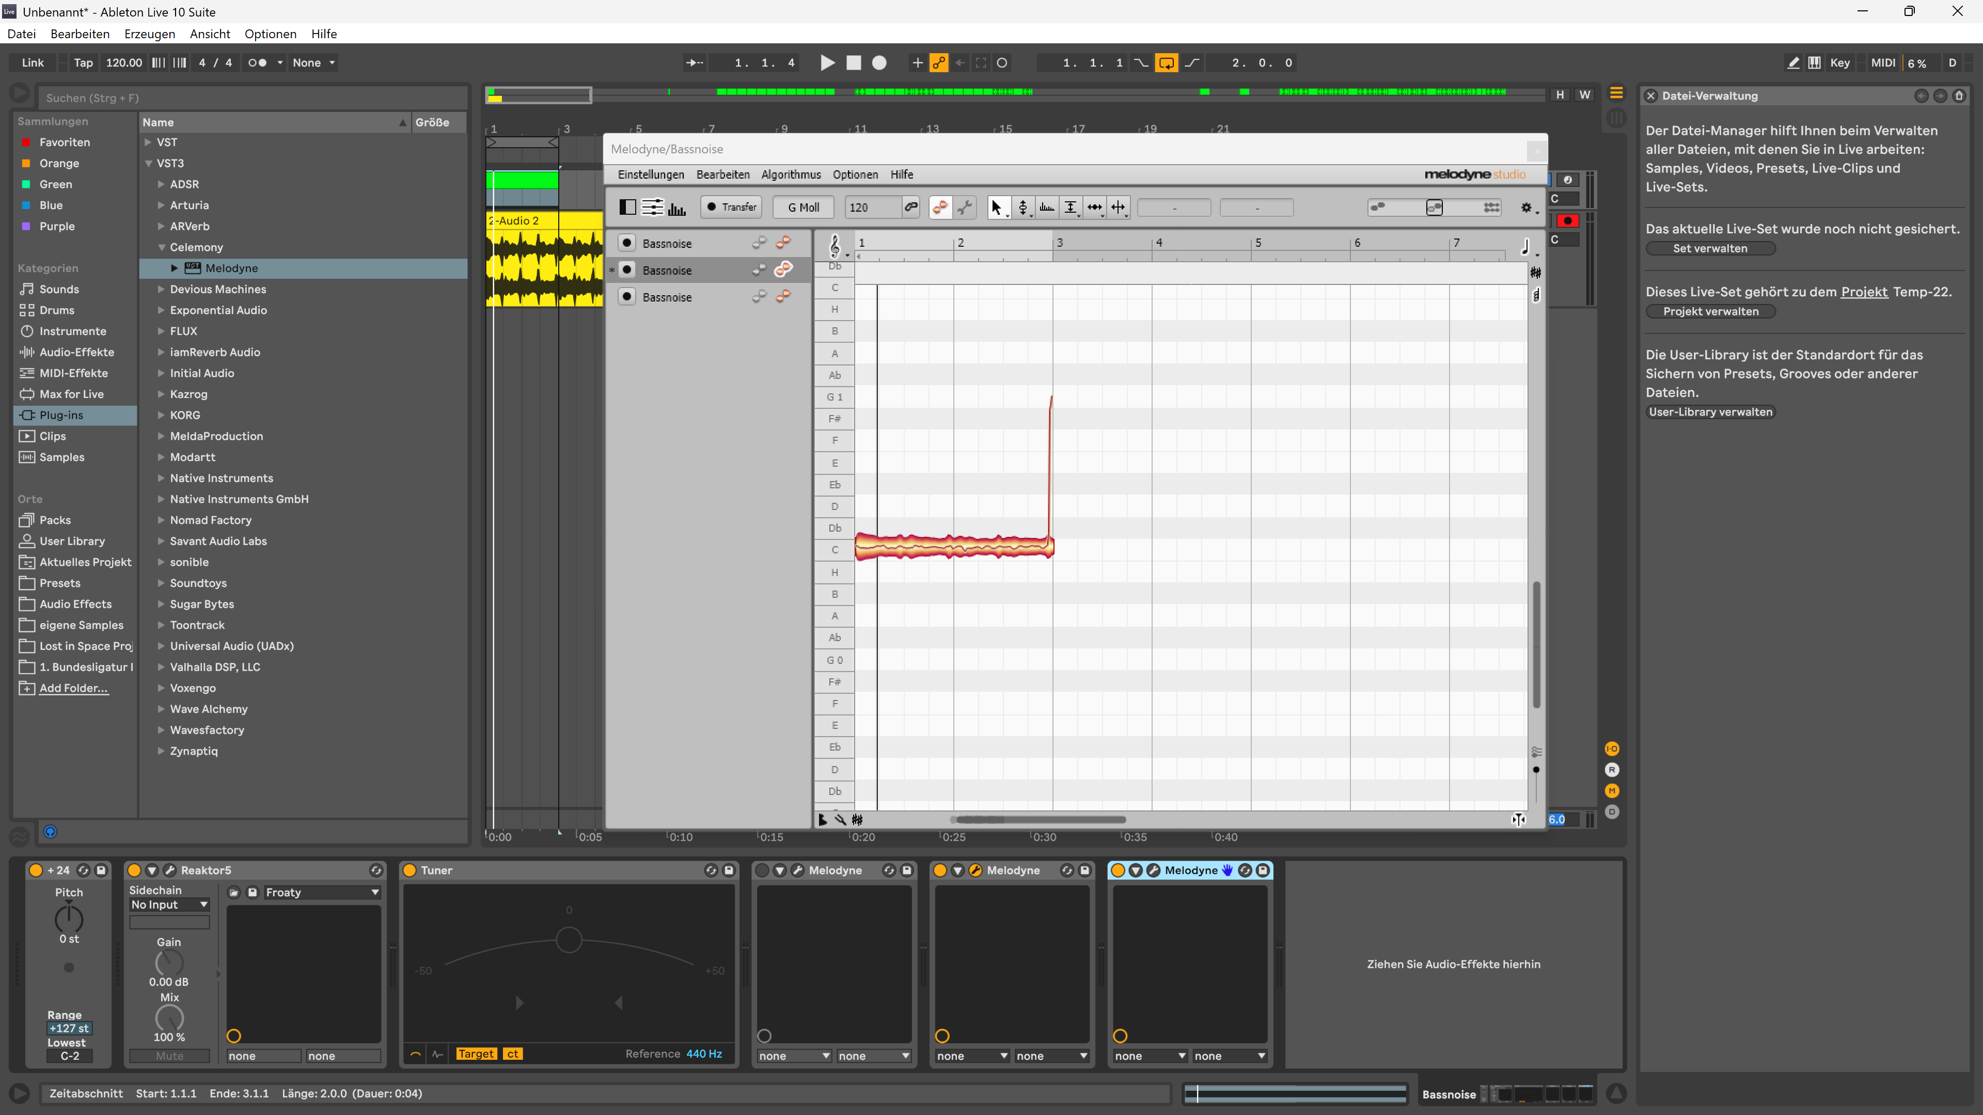1983x1115 pixels.
Task: Click Melodyne's Transfer button
Action: 731,207
